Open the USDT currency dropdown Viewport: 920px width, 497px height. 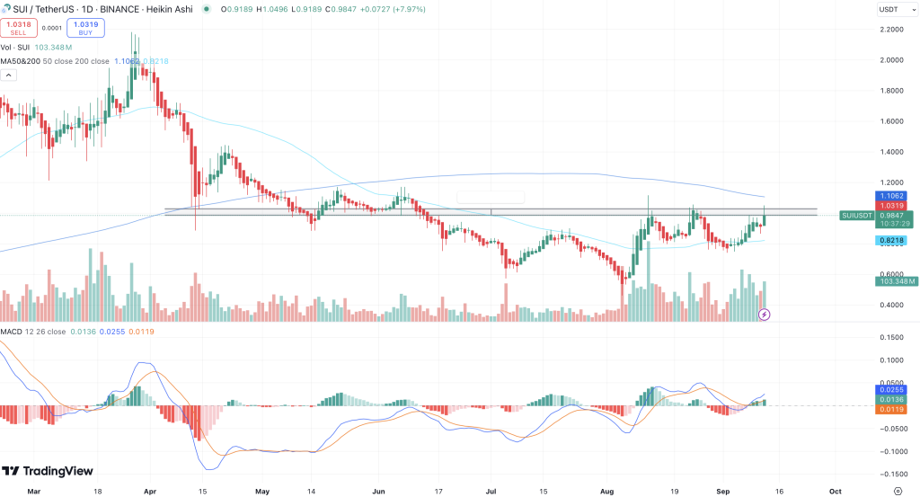(x=898, y=9)
